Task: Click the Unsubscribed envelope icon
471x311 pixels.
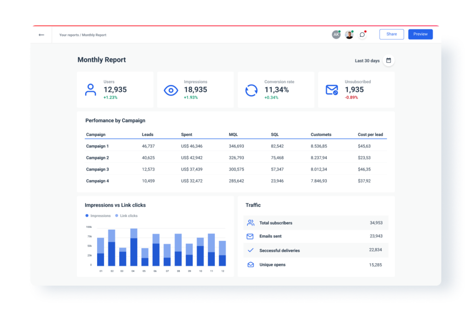Action: click(332, 90)
